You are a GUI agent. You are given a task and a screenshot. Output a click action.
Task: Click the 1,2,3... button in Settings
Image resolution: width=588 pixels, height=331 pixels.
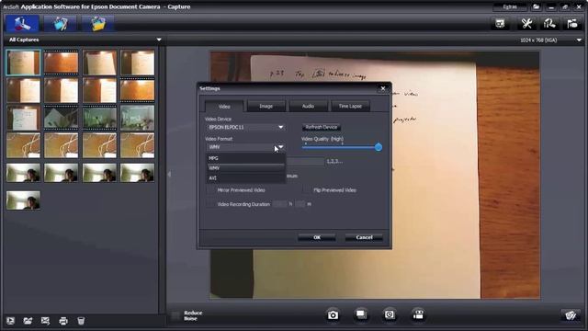coord(334,162)
